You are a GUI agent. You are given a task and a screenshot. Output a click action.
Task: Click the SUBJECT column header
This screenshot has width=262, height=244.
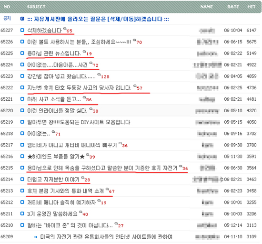pos(36,7)
